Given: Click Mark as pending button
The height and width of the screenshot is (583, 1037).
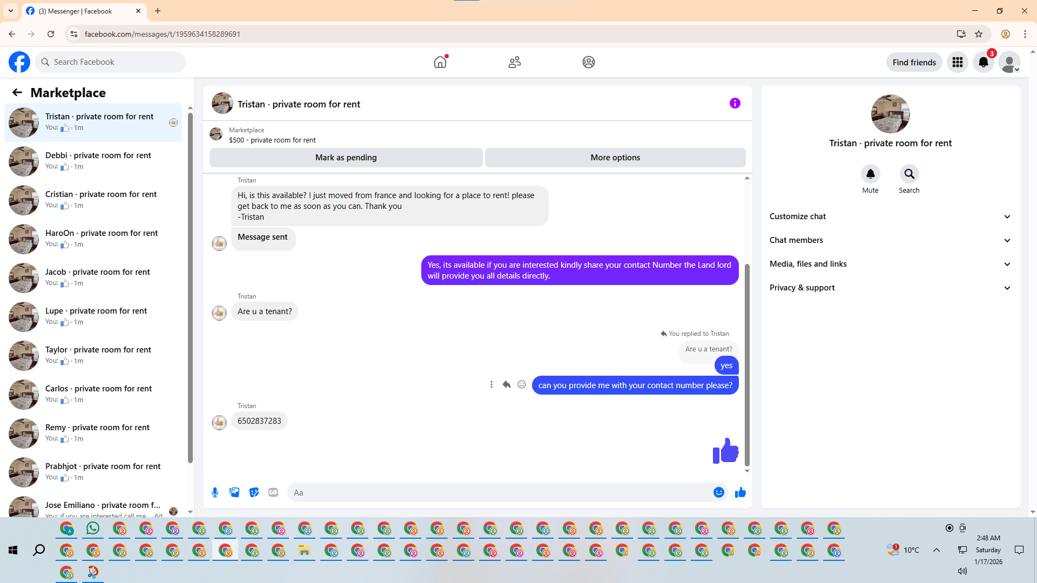Looking at the screenshot, I should click(346, 158).
